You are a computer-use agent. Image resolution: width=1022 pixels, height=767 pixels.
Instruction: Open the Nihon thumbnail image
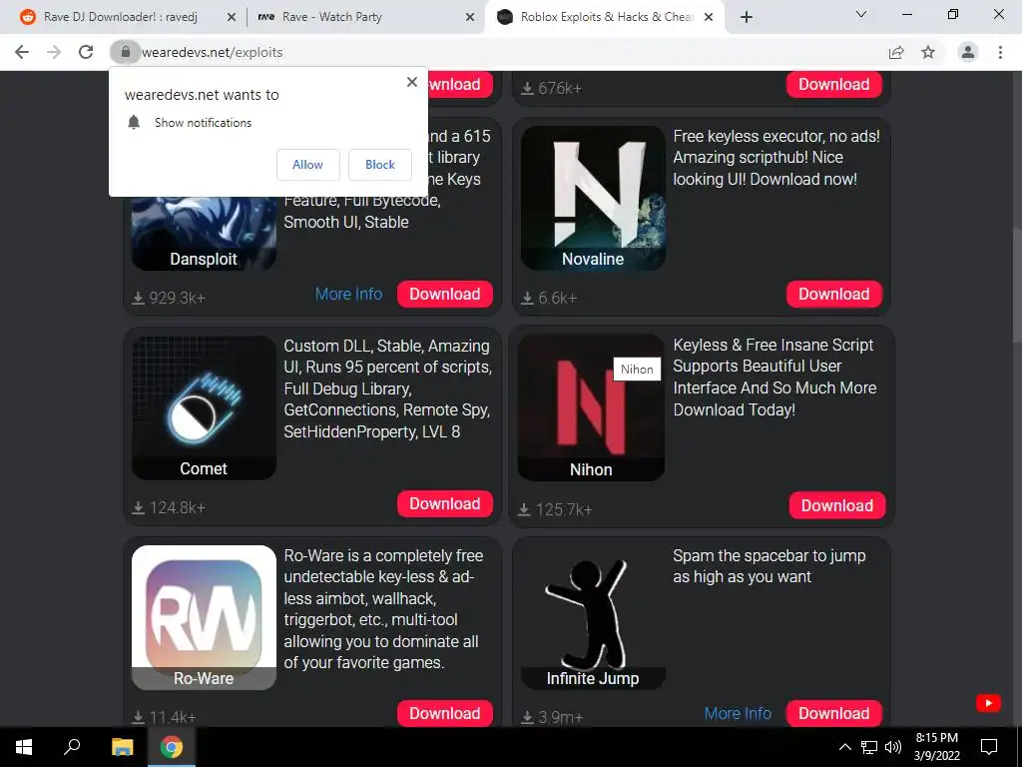[x=591, y=407]
